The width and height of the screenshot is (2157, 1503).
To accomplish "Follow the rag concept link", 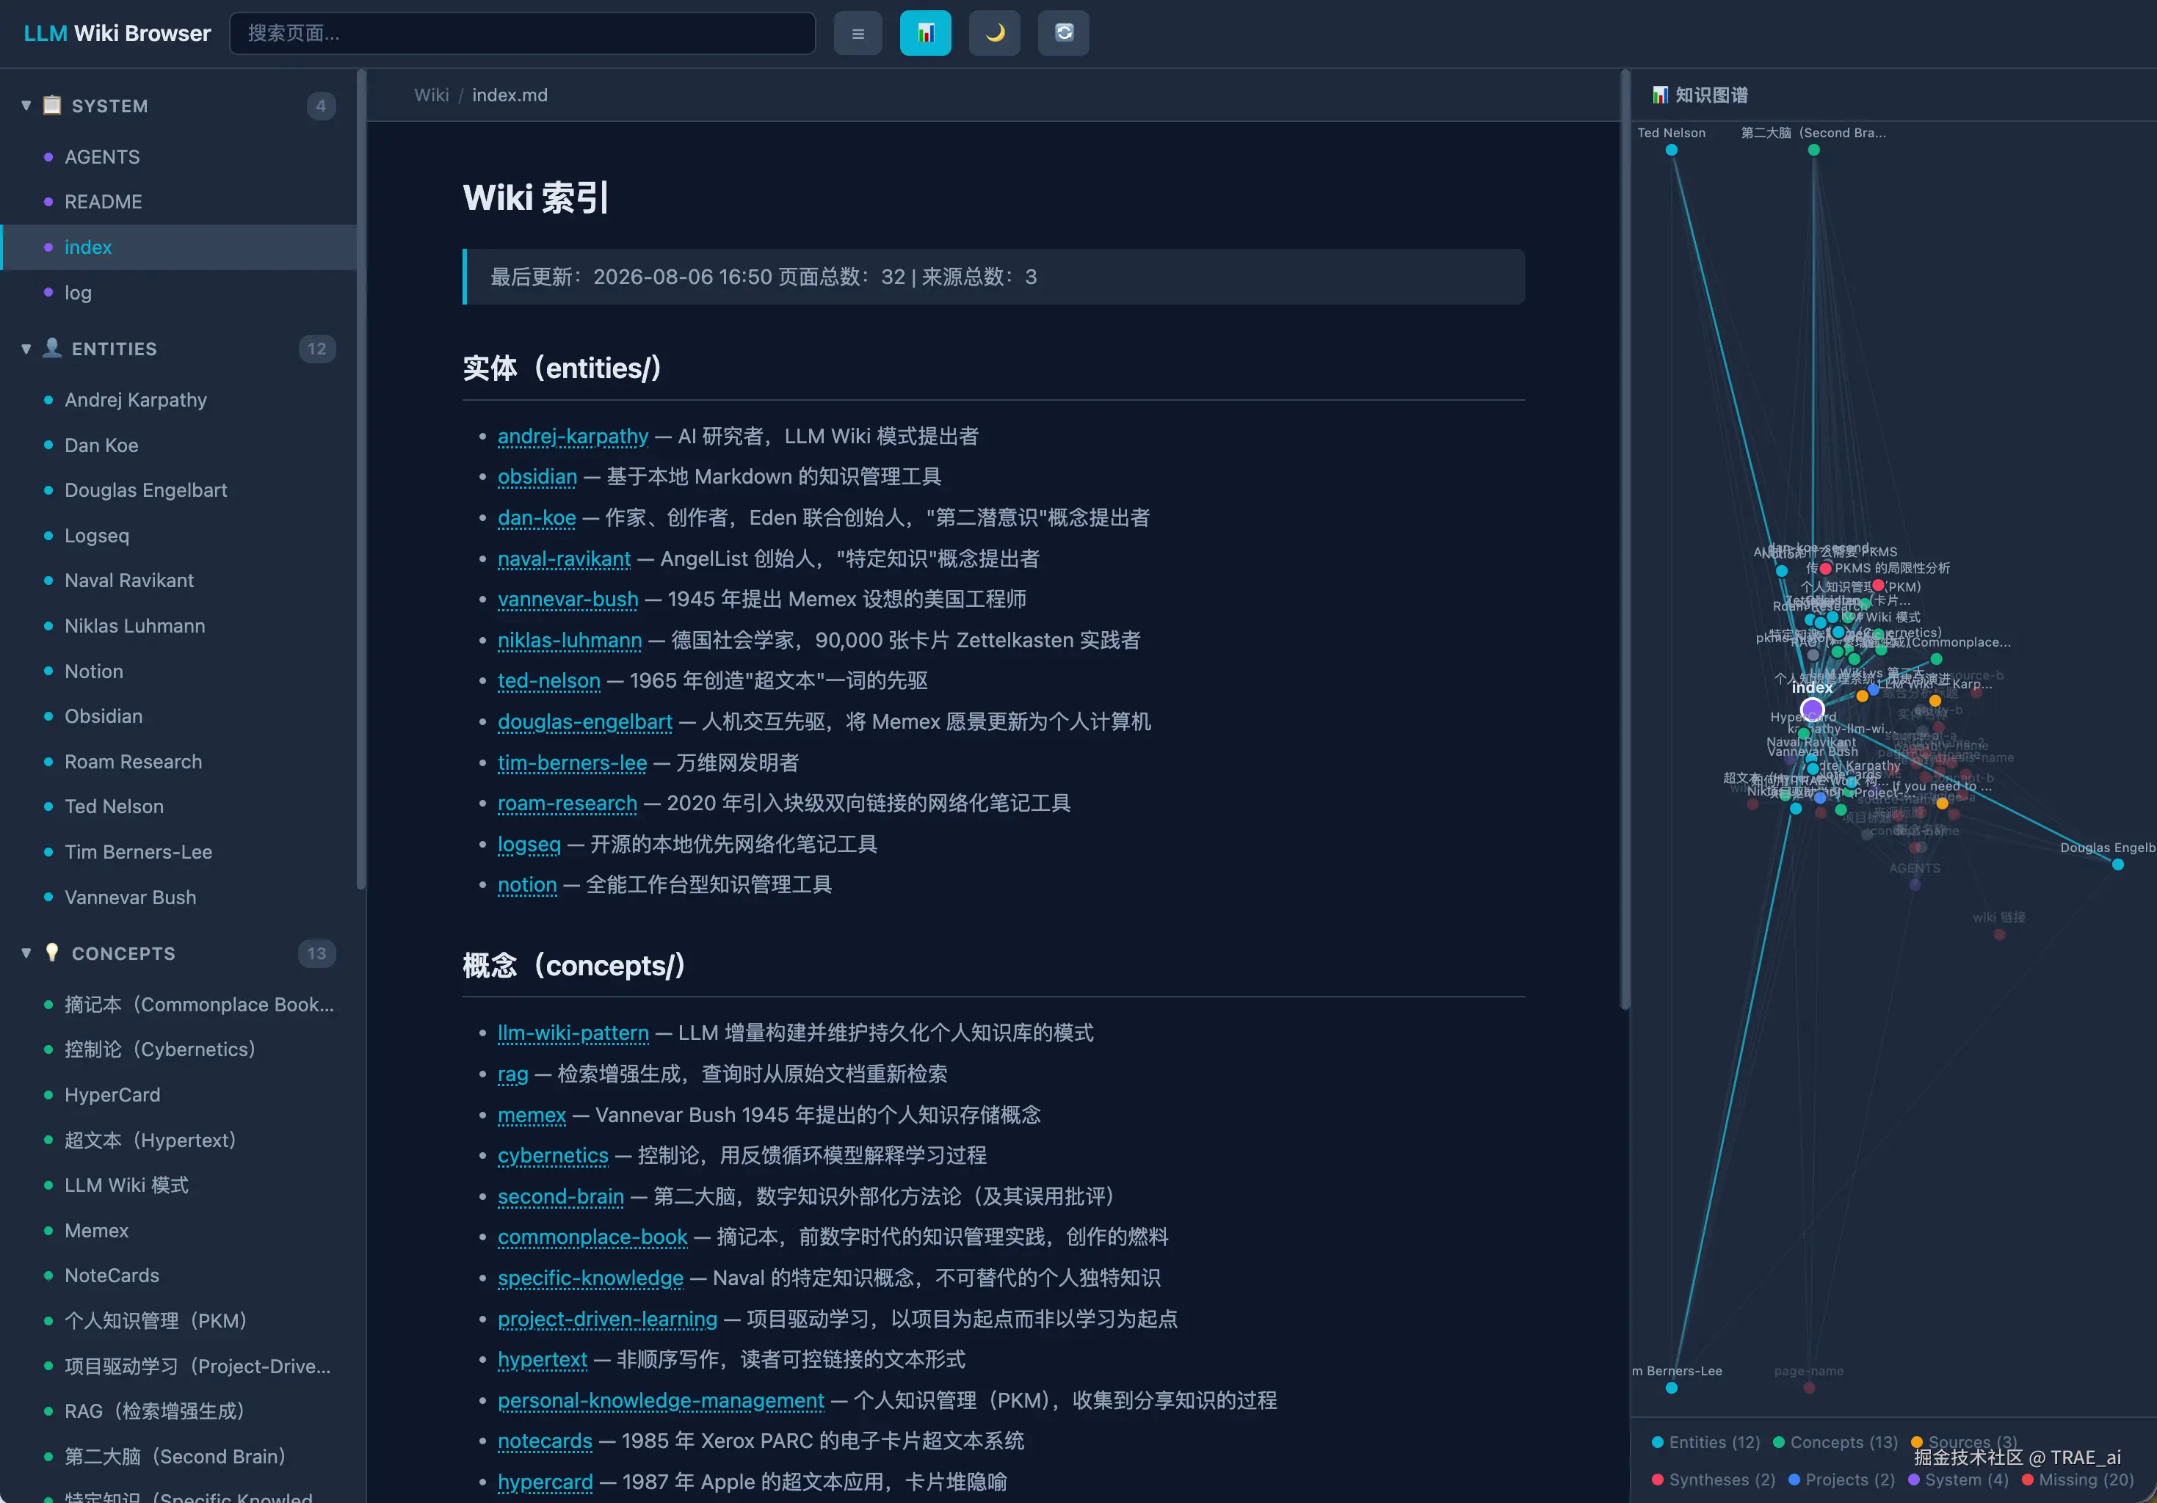I will pyautogui.click(x=513, y=1074).
